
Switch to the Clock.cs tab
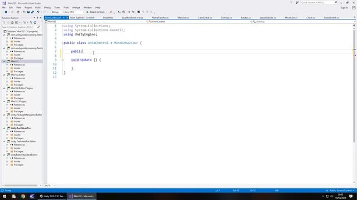(x=311, y=18)
